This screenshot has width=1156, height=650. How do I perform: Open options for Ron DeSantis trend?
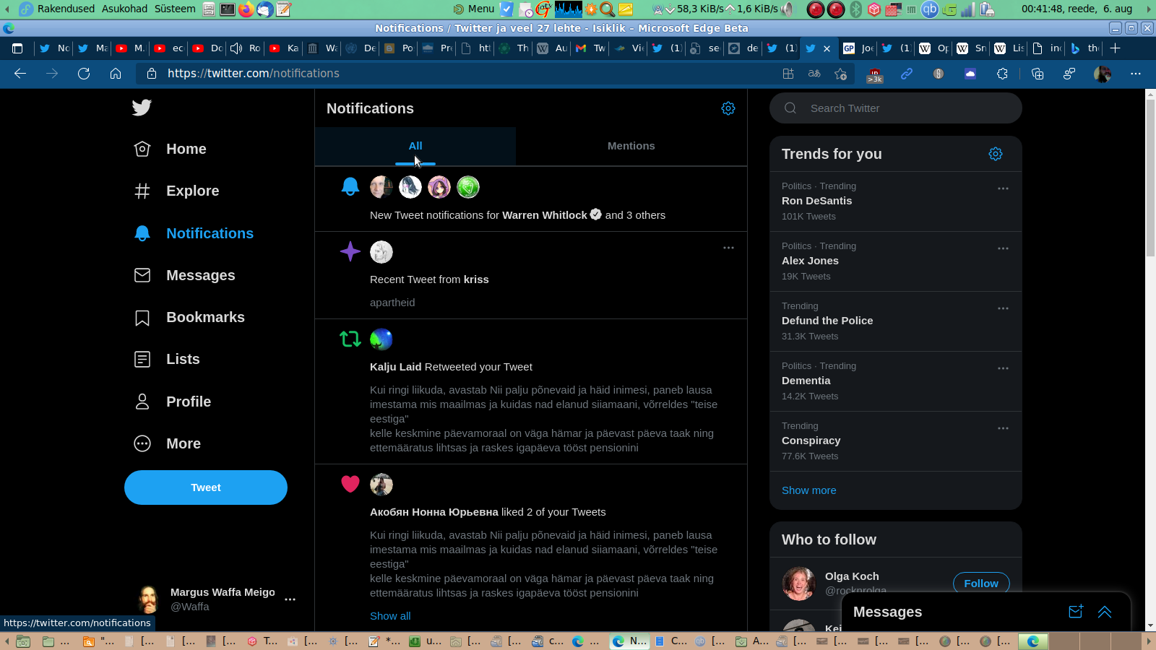coord(1003,188)
